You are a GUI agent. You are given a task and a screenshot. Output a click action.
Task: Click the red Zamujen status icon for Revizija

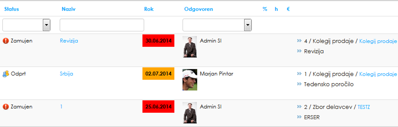[6, 41]
